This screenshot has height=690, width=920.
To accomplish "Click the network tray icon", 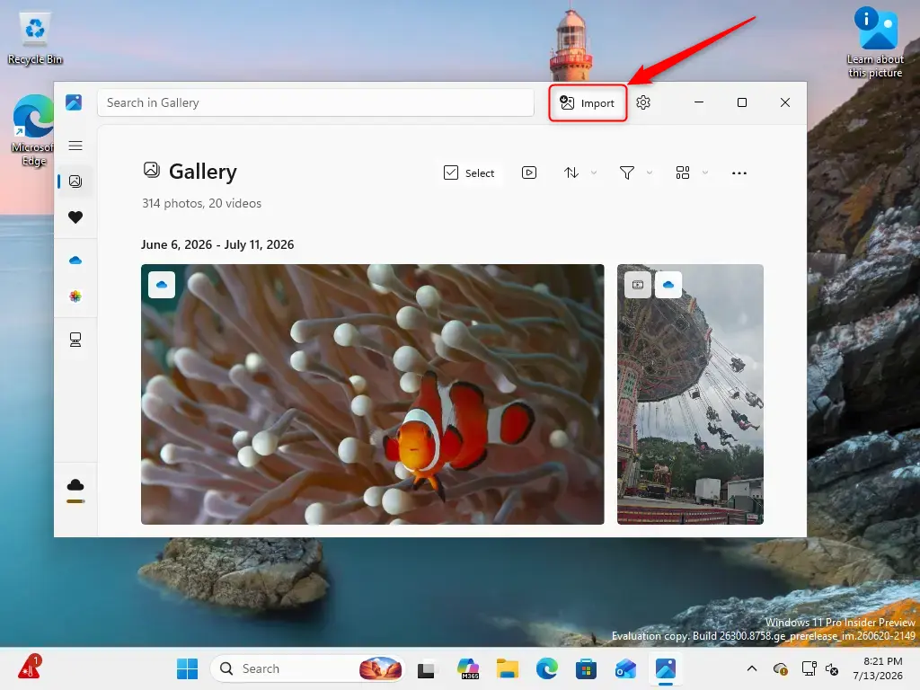I will (809, 668).
